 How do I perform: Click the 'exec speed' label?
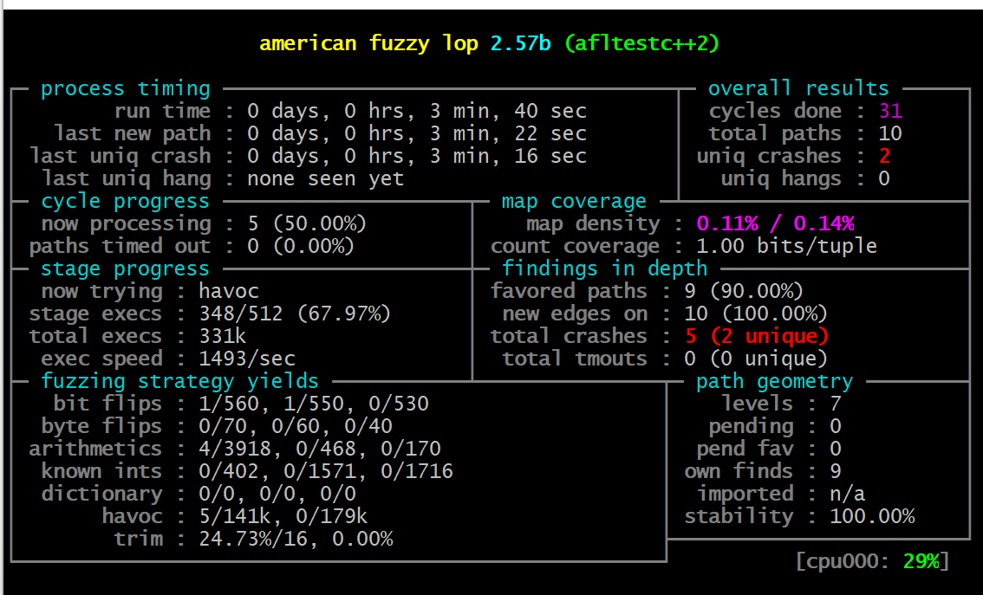101,359
